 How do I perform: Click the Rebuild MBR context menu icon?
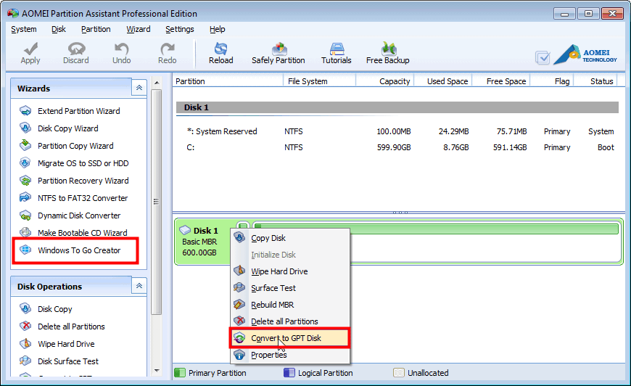[x=239, y=304]
